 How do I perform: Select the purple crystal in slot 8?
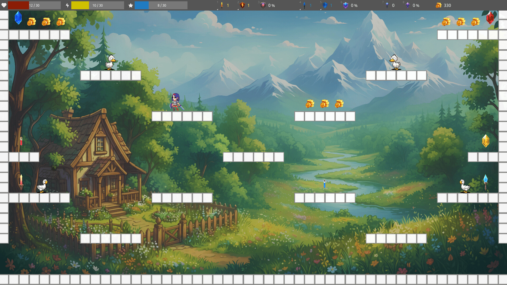pos(408,5)
